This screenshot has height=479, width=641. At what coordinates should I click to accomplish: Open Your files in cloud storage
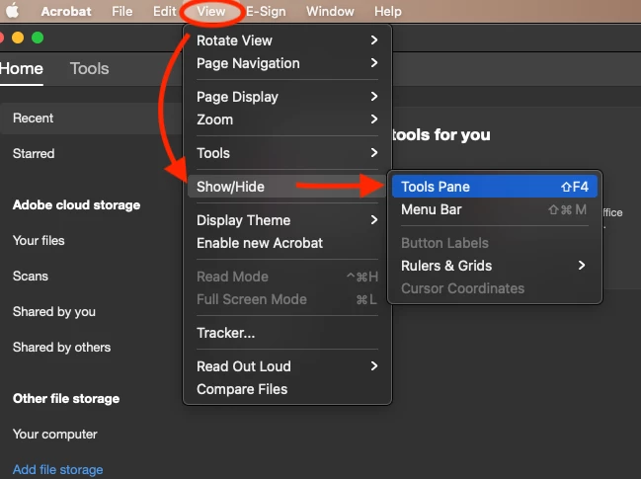39,240
